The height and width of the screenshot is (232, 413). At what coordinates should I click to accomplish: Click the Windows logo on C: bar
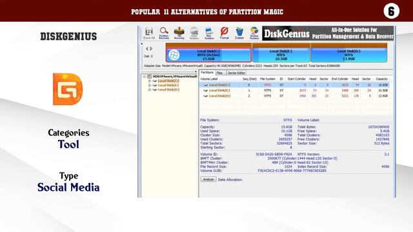point(174,55)
